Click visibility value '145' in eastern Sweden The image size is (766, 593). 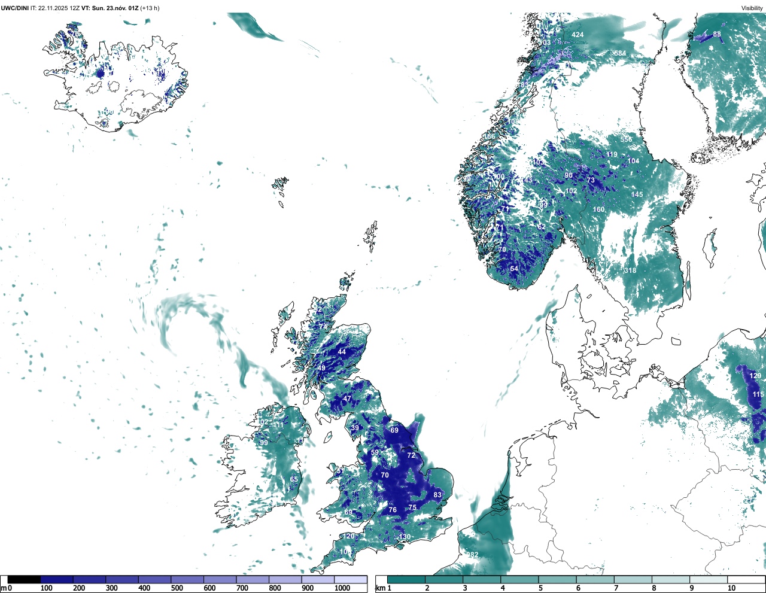tap(637, 194)
